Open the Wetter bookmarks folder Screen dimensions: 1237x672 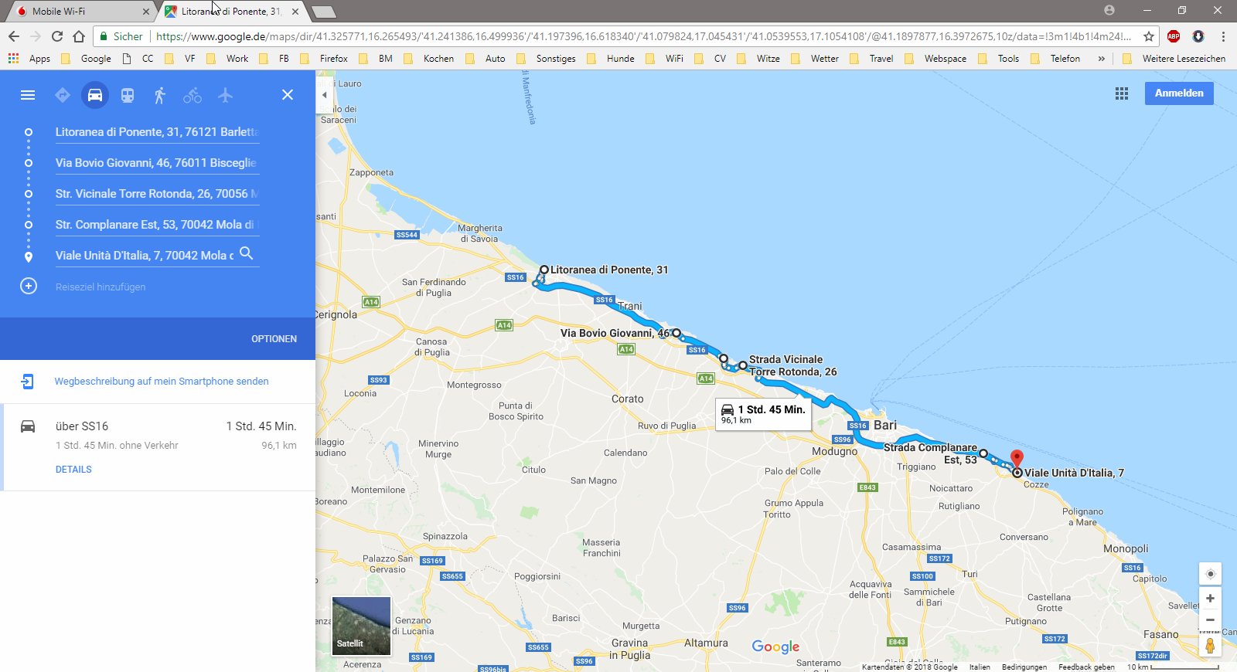point(815,59)
